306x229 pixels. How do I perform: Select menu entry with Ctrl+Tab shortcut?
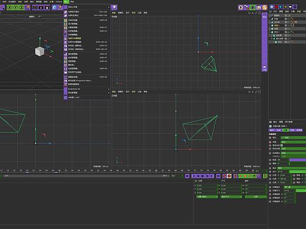[87, 12]
